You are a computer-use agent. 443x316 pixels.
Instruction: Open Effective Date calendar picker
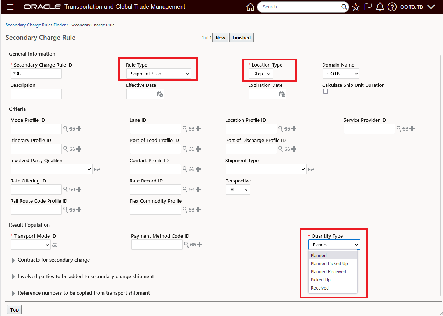[160, 94]
